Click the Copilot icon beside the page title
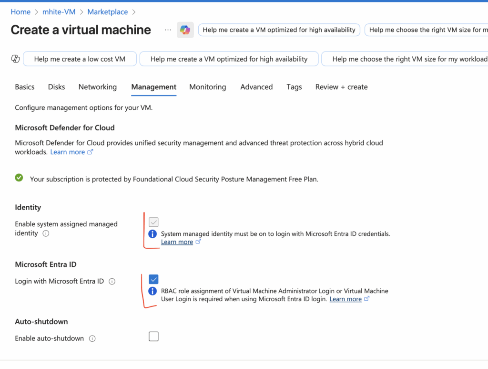This screenshot has height=369, width=488. [x=185, y=30]
